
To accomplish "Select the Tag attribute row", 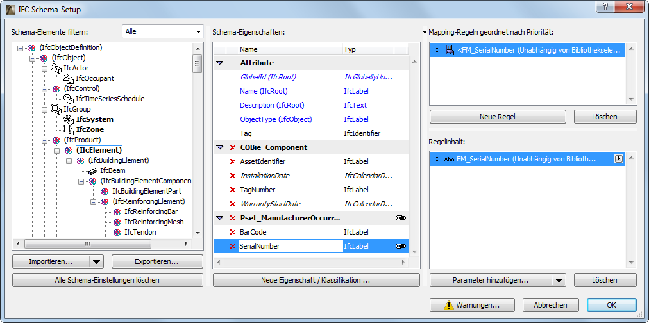I will [311, 133].
